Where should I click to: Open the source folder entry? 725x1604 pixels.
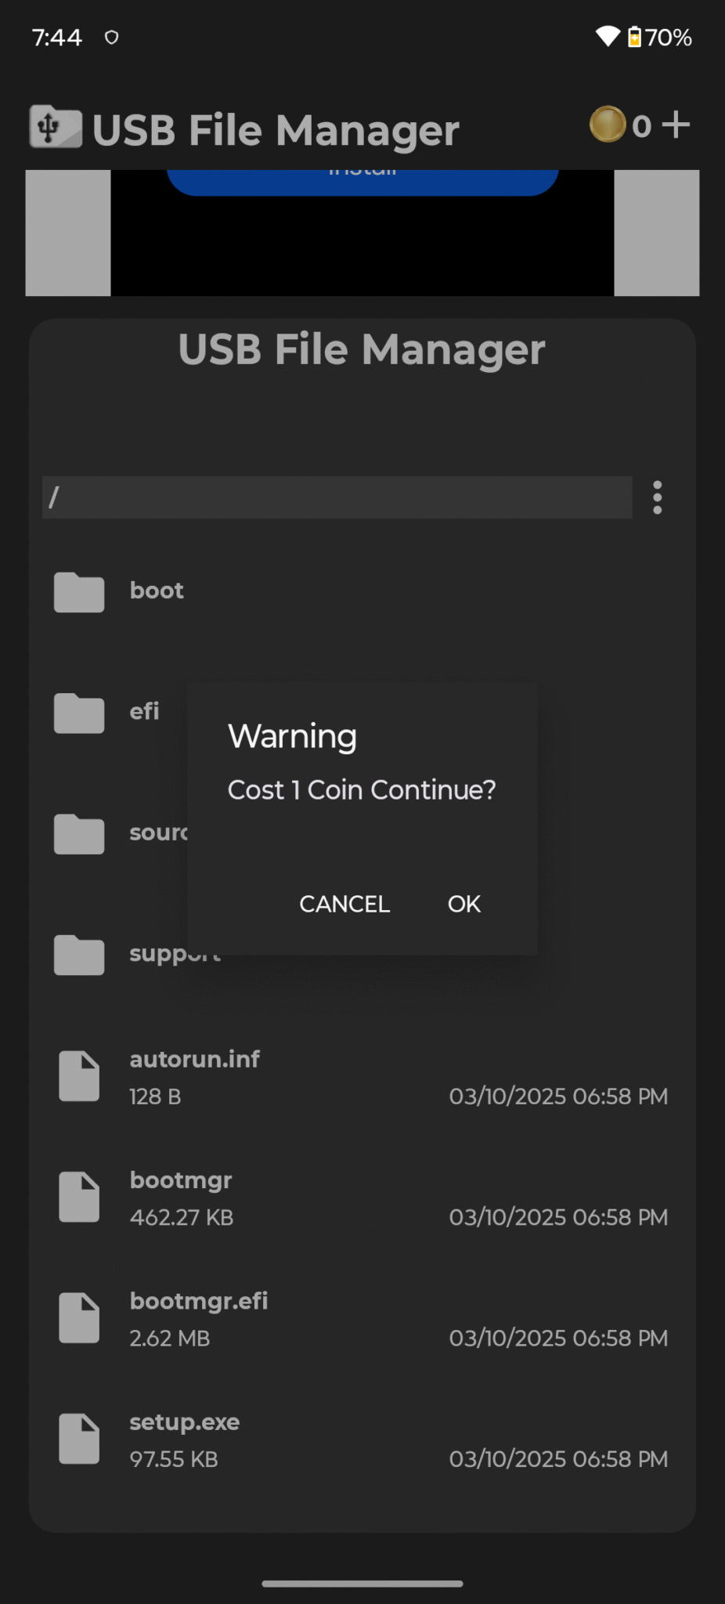[78, 833]
